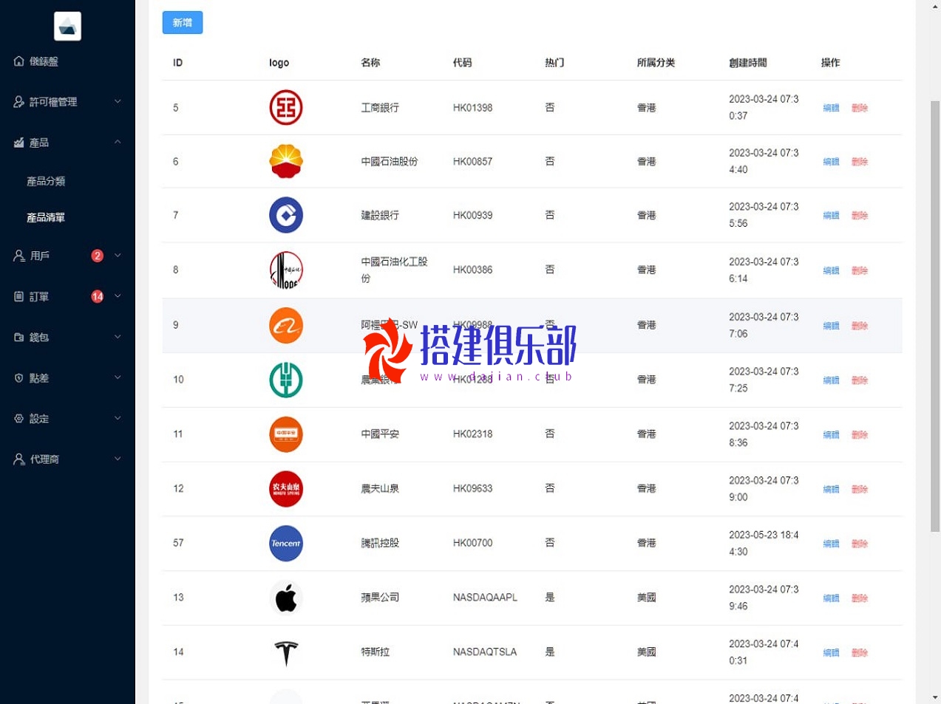941x704 pixels.
Task: Expand the 用戶 menu chevron
Action: [x=118, y=255]
